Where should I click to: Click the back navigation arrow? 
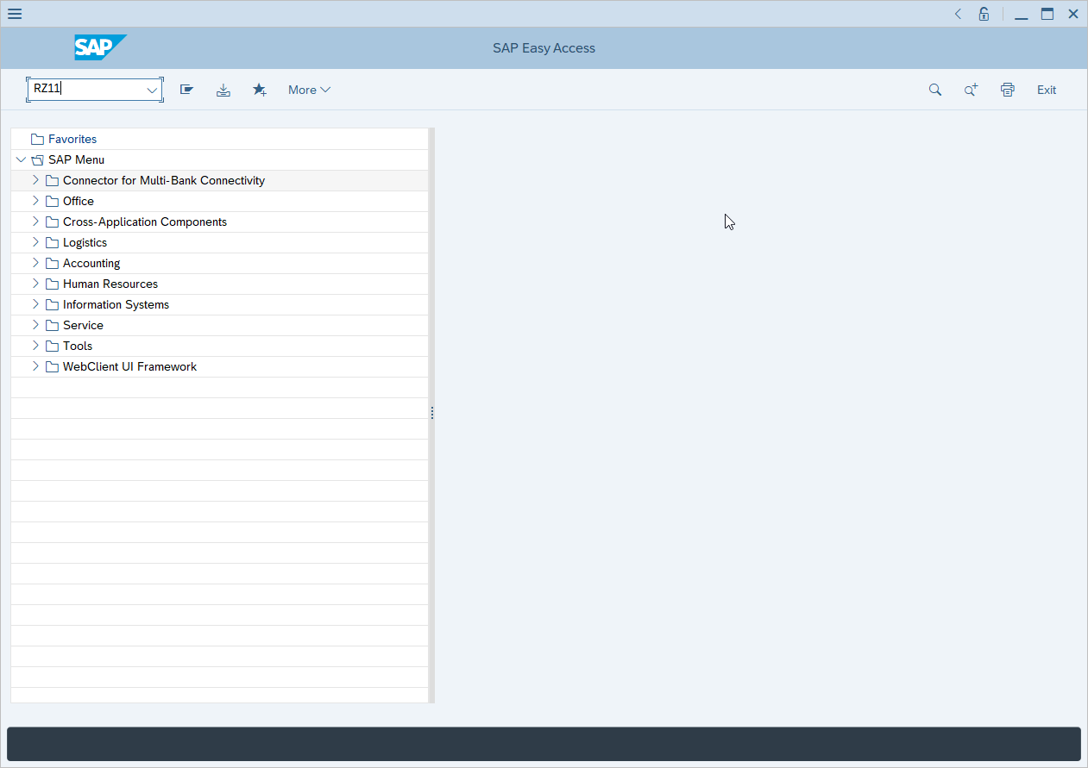(958, 14)
